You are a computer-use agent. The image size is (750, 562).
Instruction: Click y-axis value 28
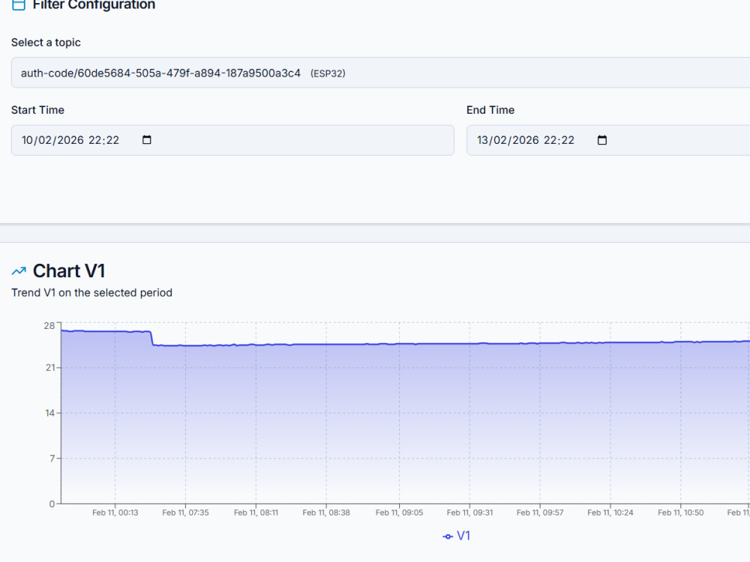point(49,326)
